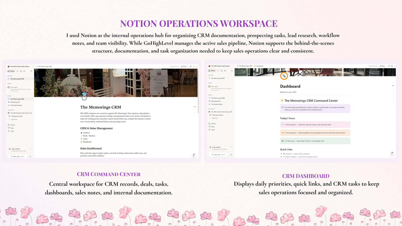402x226 pixels.
Task: Favorite the Dashboard page with the star icon
Action: click(x=392, y=66)
